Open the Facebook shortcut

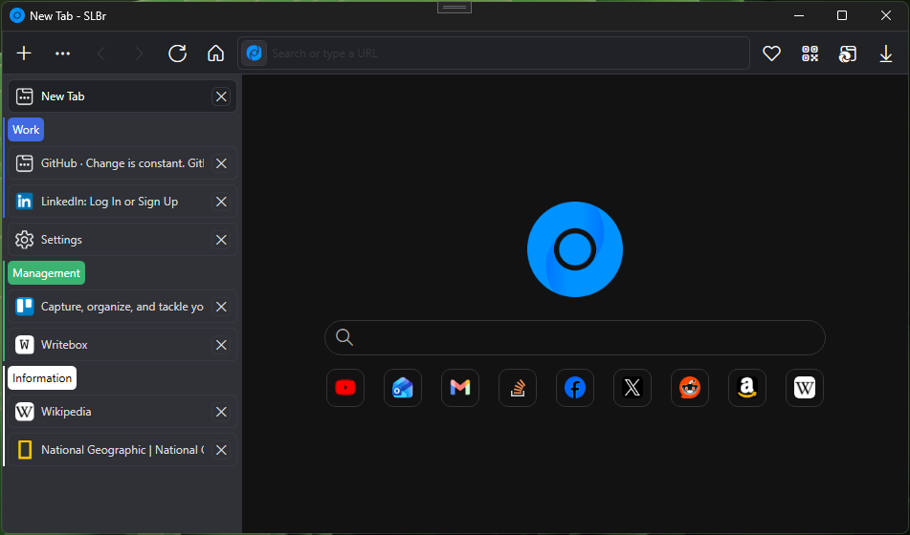click(575, 388)
